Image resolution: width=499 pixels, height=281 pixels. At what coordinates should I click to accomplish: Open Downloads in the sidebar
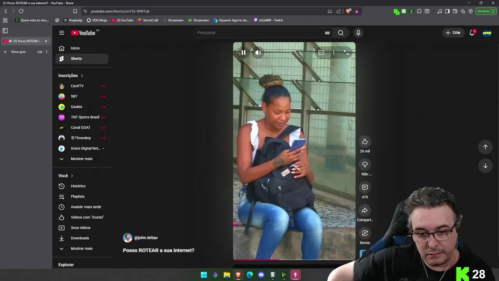82,238
